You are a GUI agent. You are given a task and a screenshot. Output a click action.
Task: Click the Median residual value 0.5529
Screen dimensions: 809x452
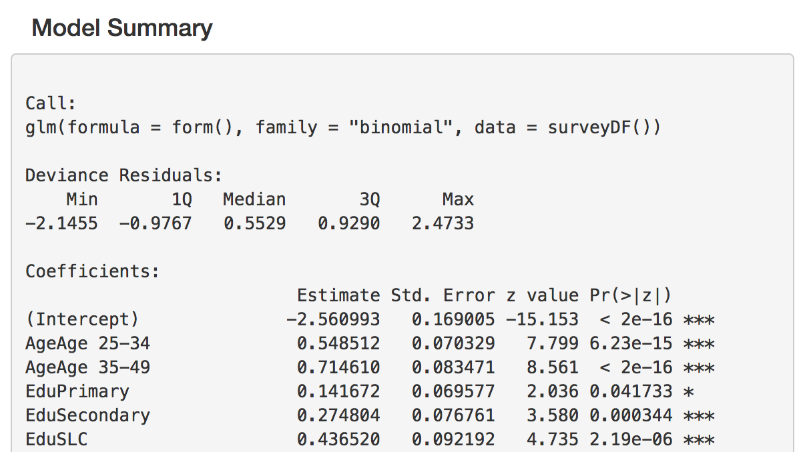click(254, 223)
